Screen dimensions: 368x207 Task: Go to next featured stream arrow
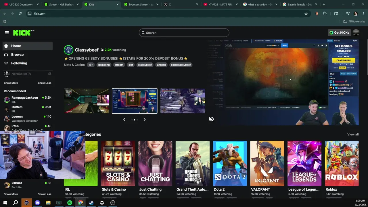pyautogui.click(x=144, y=120)
